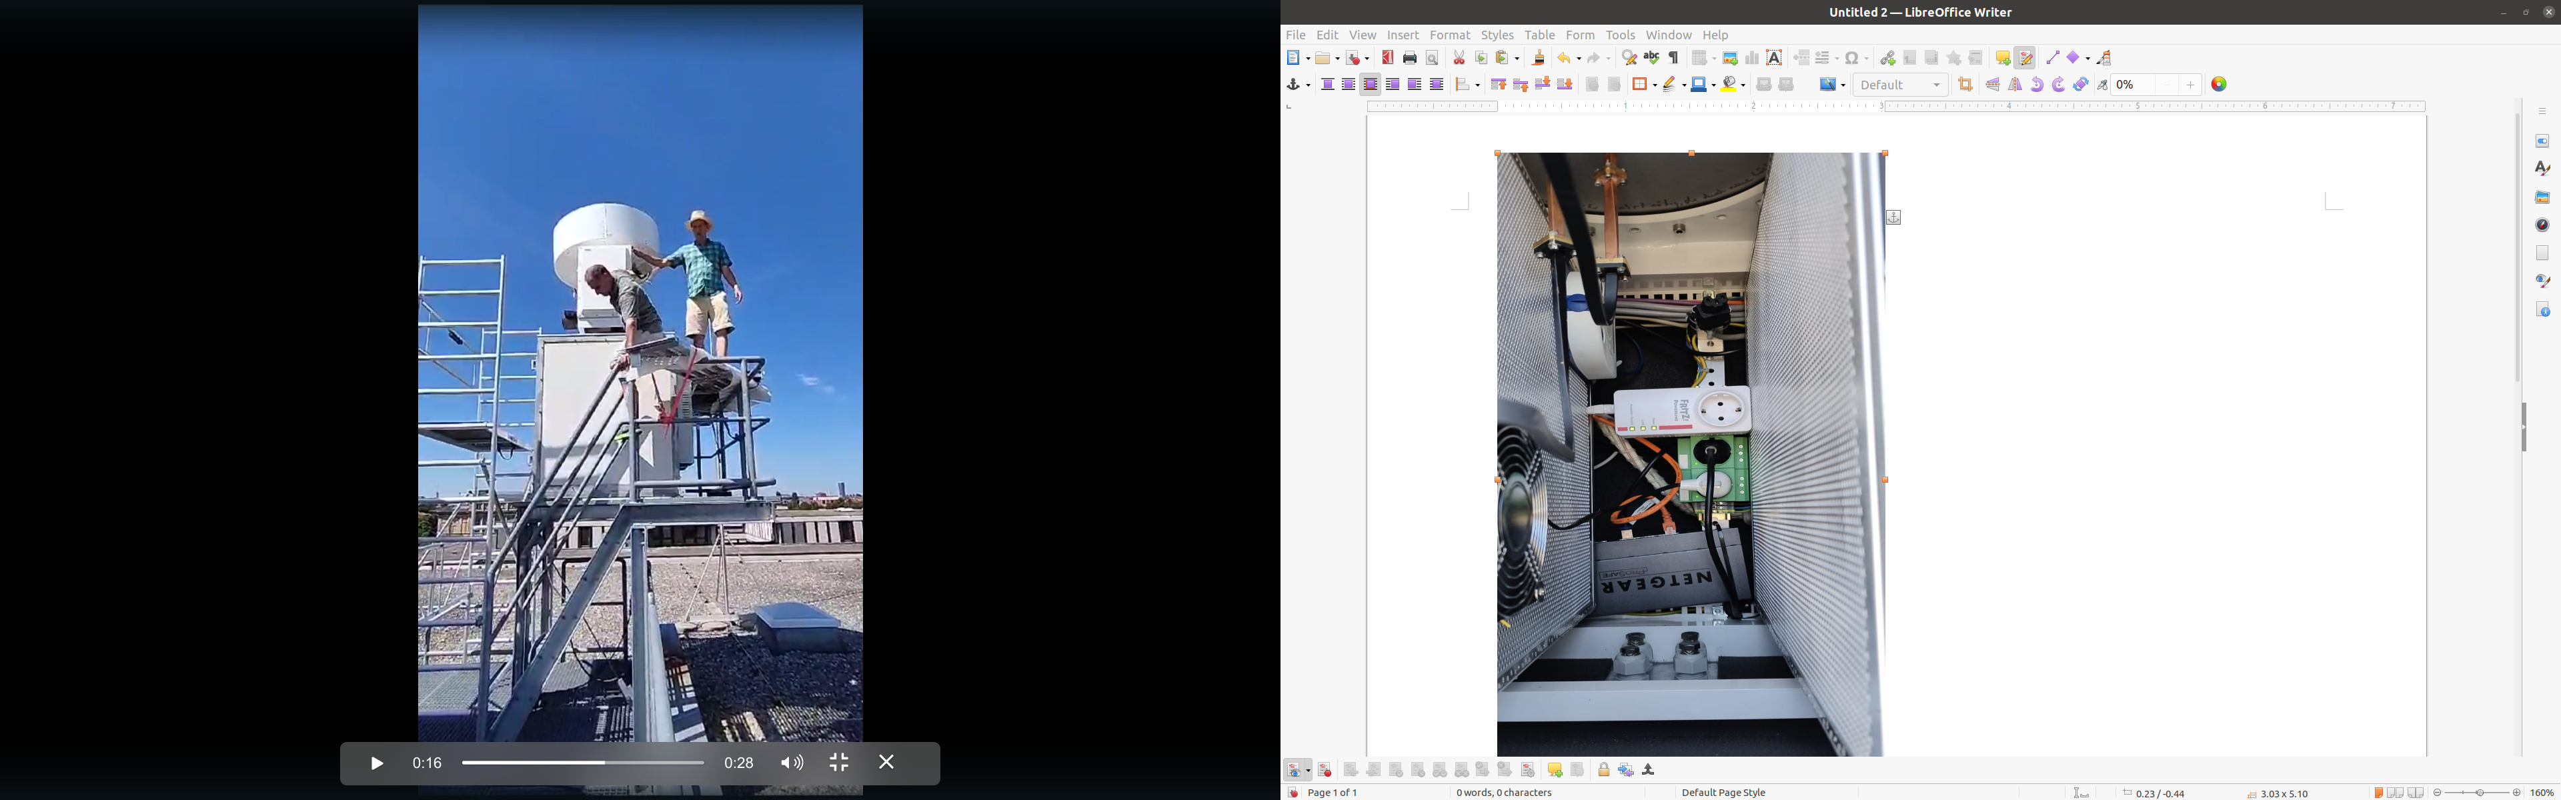Expand the Image Filter dropdown arrow

tap(1842, 85)
